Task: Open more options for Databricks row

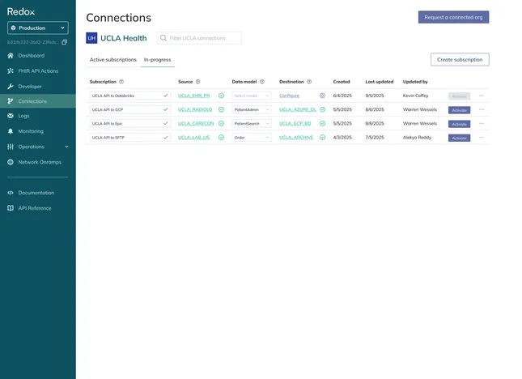Action: click(482, 96)
